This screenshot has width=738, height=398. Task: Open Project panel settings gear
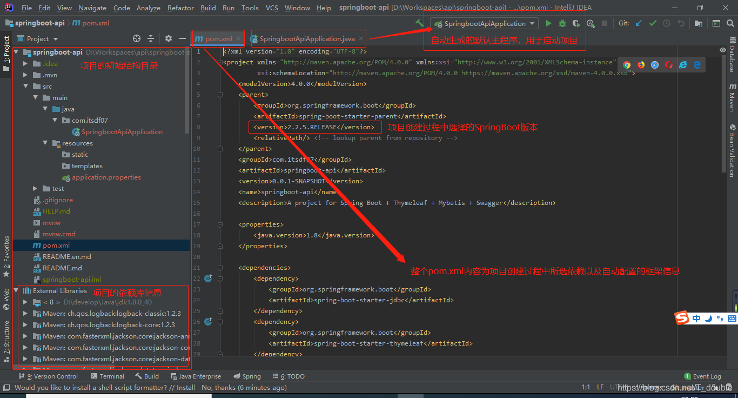pos(169,38)
